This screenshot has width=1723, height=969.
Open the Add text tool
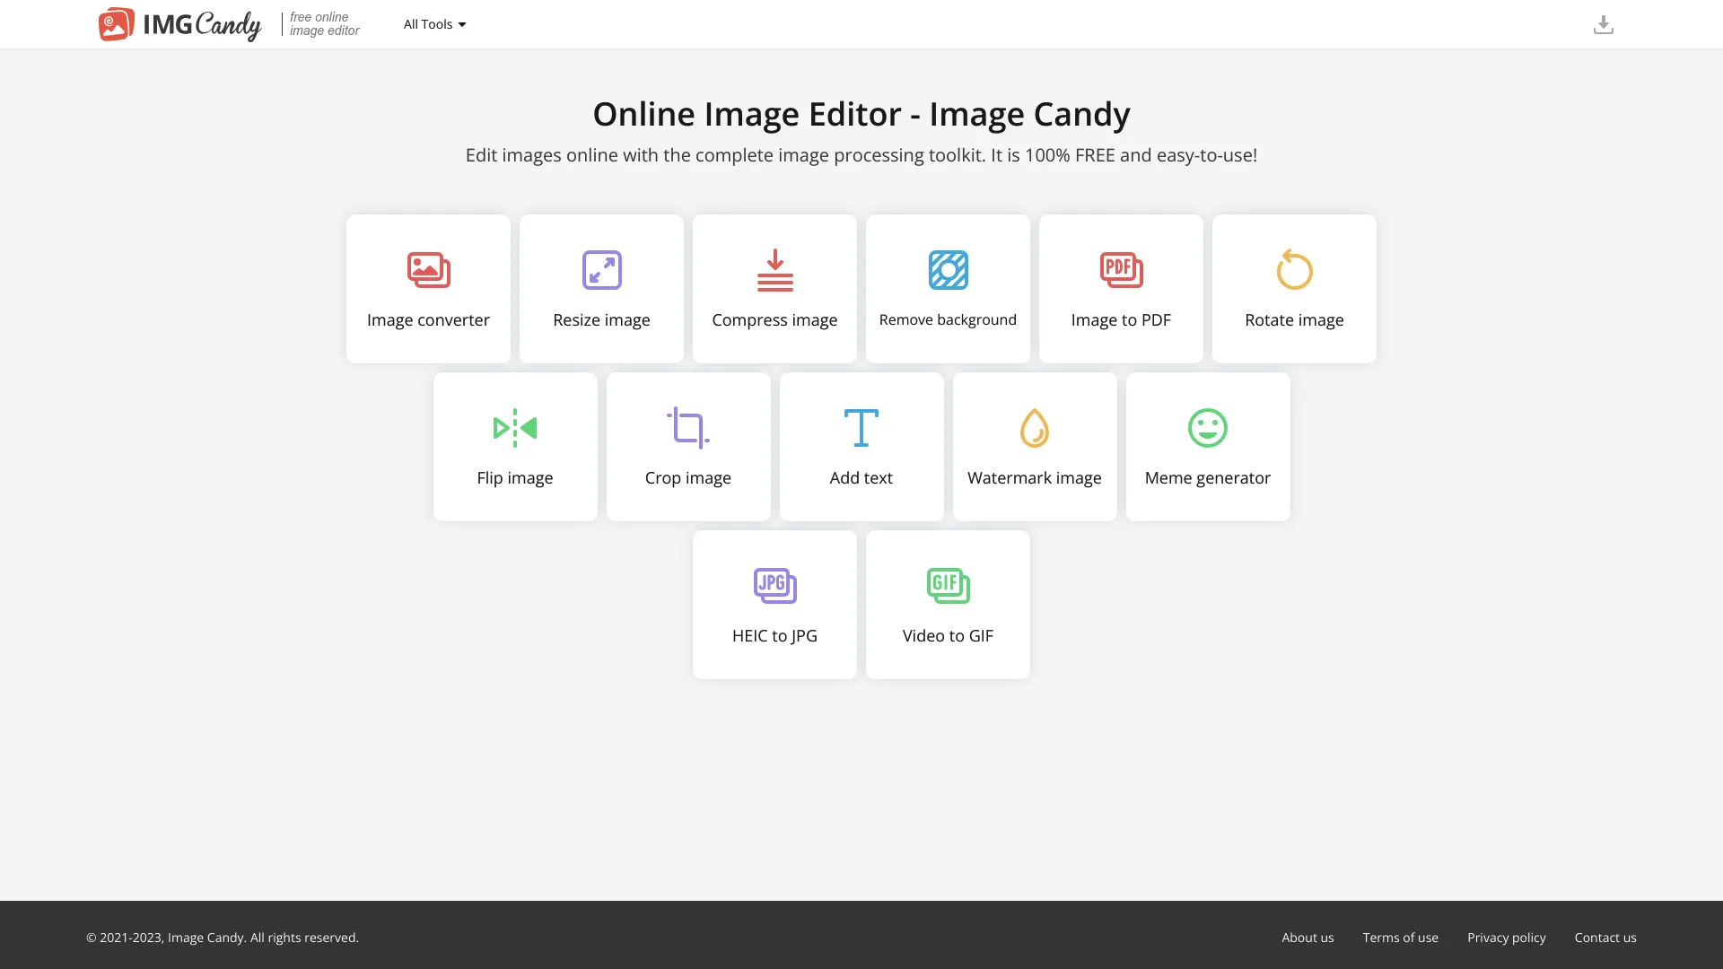861,446
